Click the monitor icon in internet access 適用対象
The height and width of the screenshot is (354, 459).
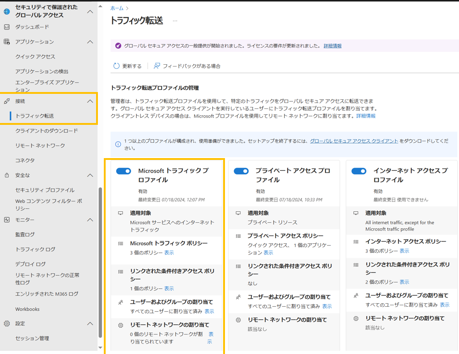click(356, 213)
